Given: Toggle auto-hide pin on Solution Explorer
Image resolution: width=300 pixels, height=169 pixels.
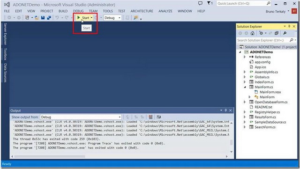Looking at the screenshot, I should (289, 26).
